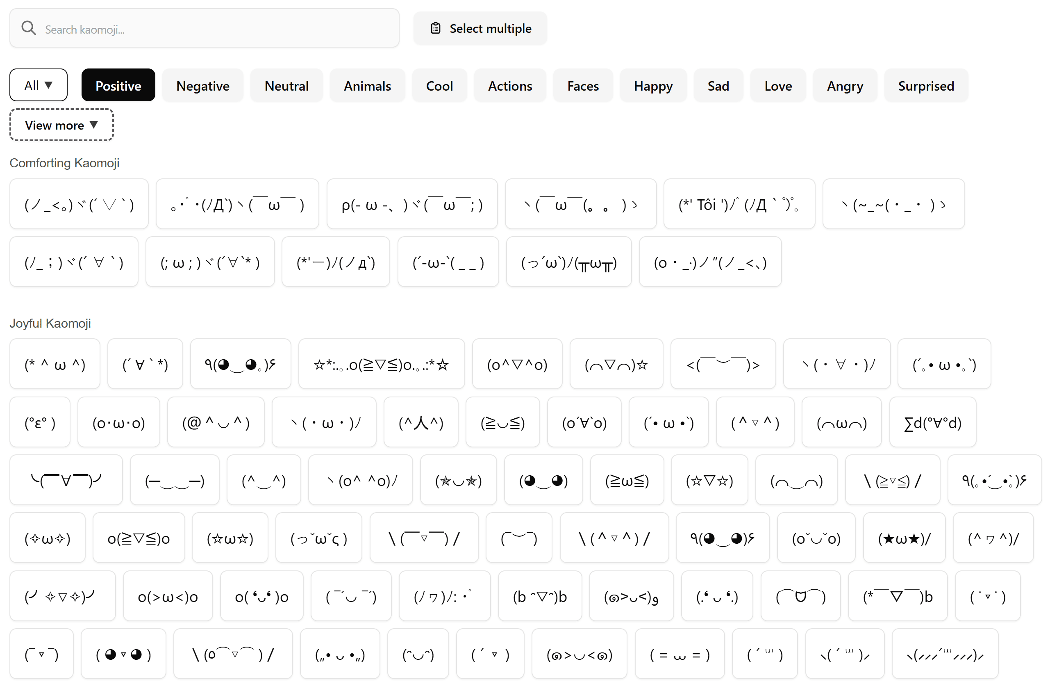Open the Cool category

(439, 85)
